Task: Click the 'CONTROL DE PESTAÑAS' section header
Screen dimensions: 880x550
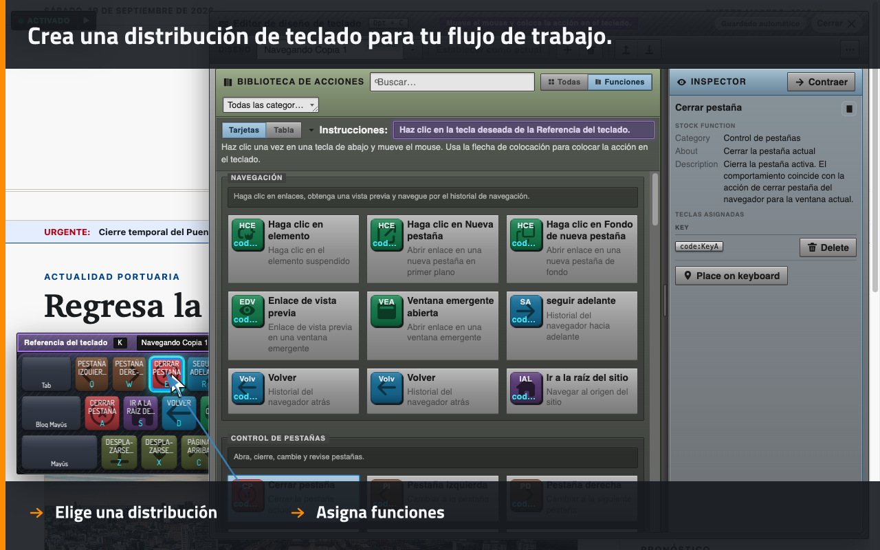Action: pos(278,438)
